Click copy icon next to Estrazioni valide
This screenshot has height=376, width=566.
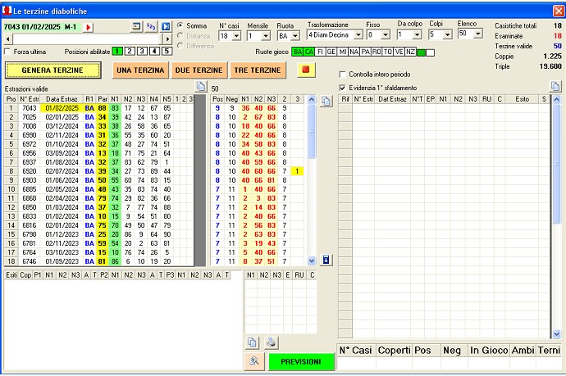coord(200,88)
